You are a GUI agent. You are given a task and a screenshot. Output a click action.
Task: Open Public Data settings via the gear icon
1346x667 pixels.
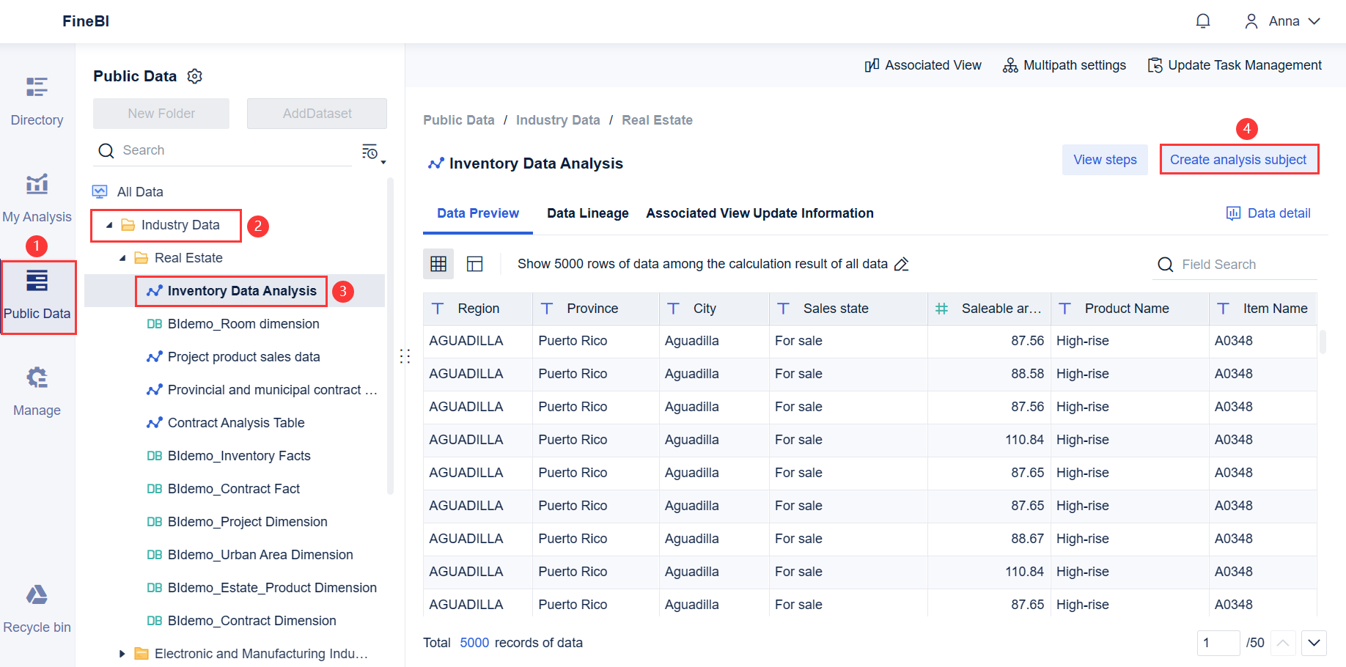(194, 75)
